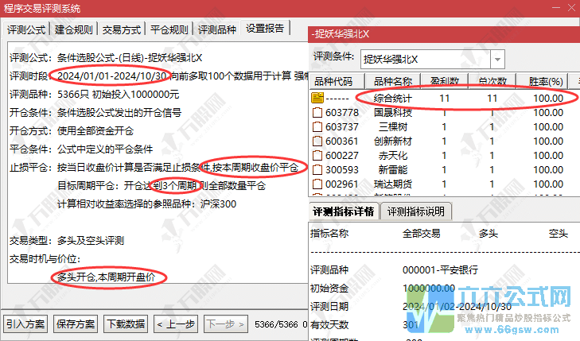Click the icon beside 002961
The width and height of the screenshot is (580, 341).
click(x=317, y=184)
